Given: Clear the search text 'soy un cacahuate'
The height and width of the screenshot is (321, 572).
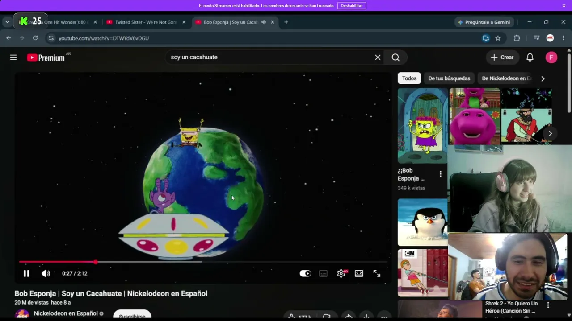Looking at the screenshot, I should (x=378, y=57).
